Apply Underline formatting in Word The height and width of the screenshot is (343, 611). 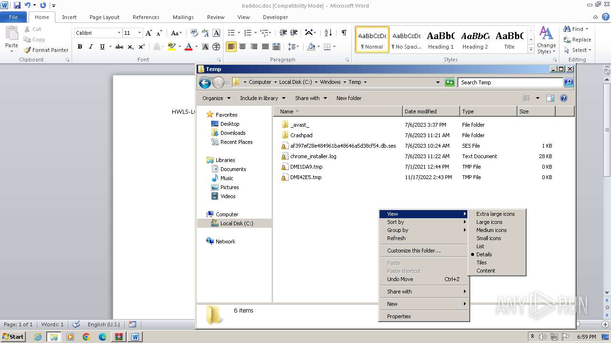[x=102, y=47]
